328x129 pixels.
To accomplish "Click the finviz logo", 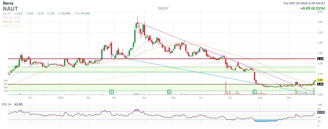I will click(8, 3).
